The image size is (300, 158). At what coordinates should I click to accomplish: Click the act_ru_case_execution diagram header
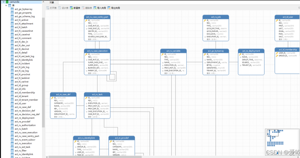97,51
